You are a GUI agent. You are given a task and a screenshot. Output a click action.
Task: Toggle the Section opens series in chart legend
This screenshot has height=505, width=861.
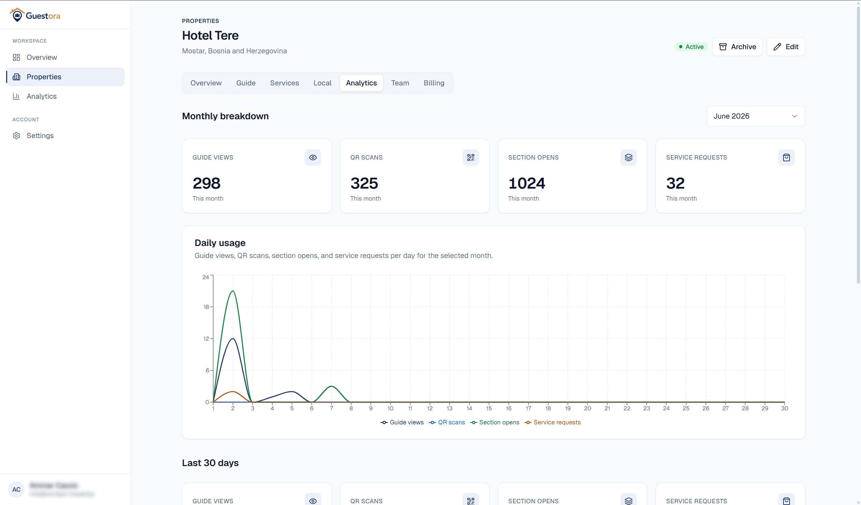[x=494, y=422]
